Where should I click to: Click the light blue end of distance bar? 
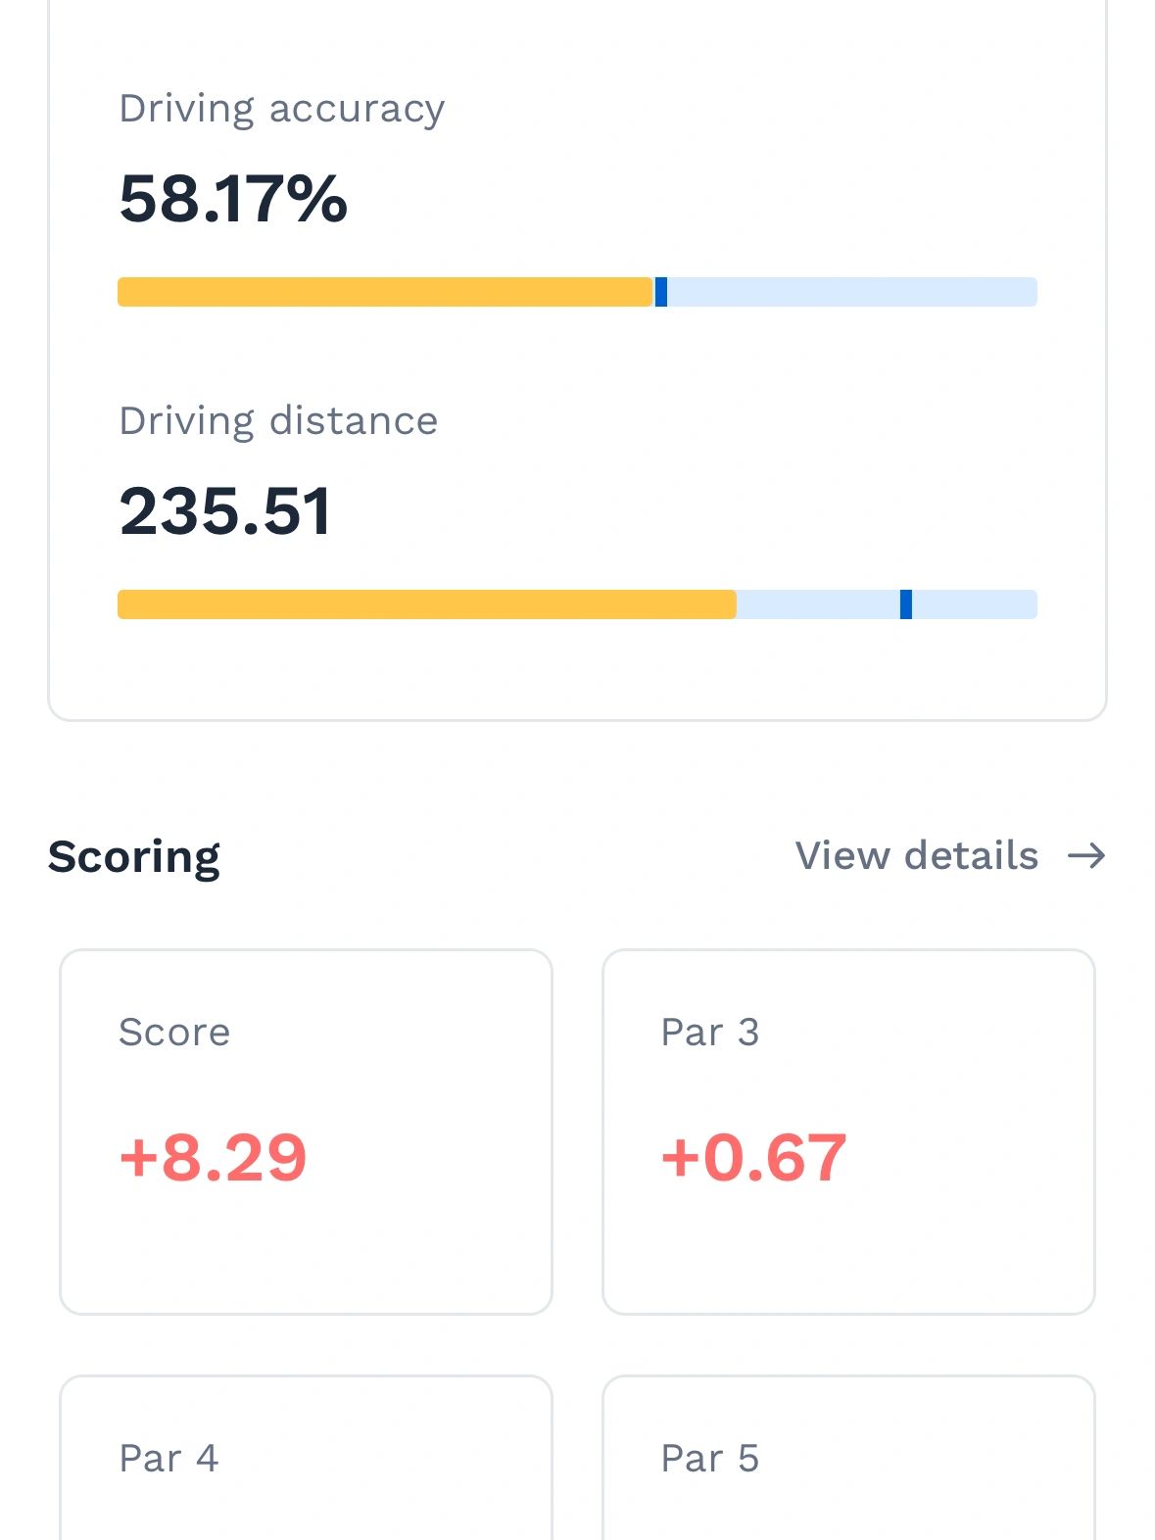click(975, 604)
